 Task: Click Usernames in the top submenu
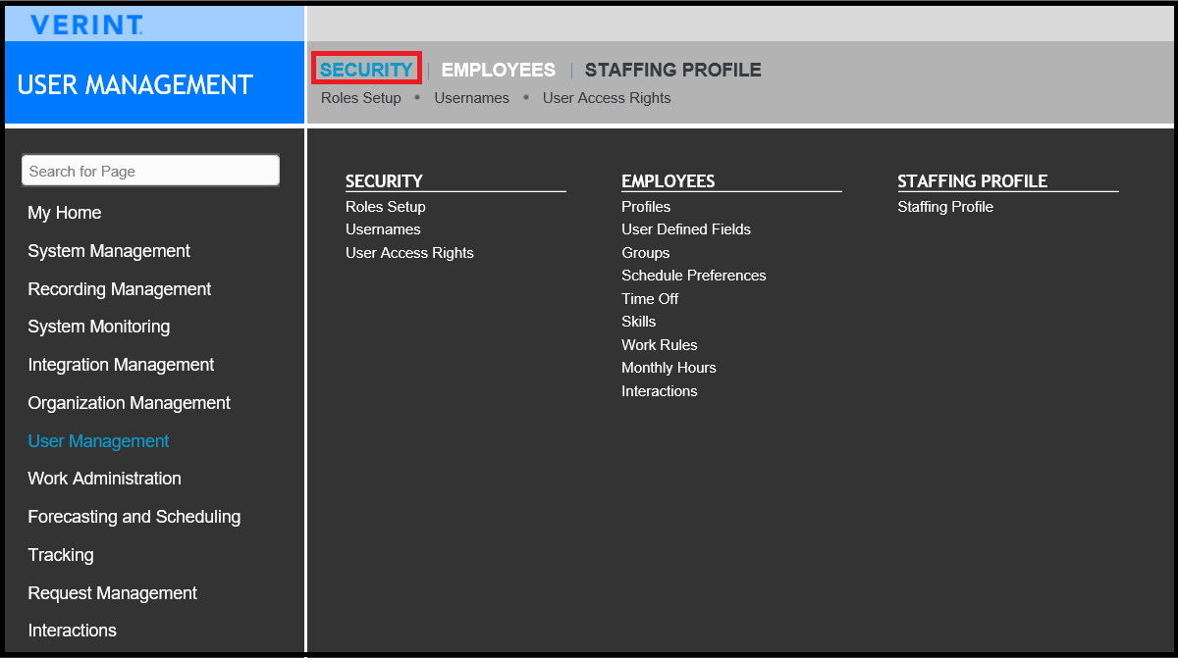472,98
